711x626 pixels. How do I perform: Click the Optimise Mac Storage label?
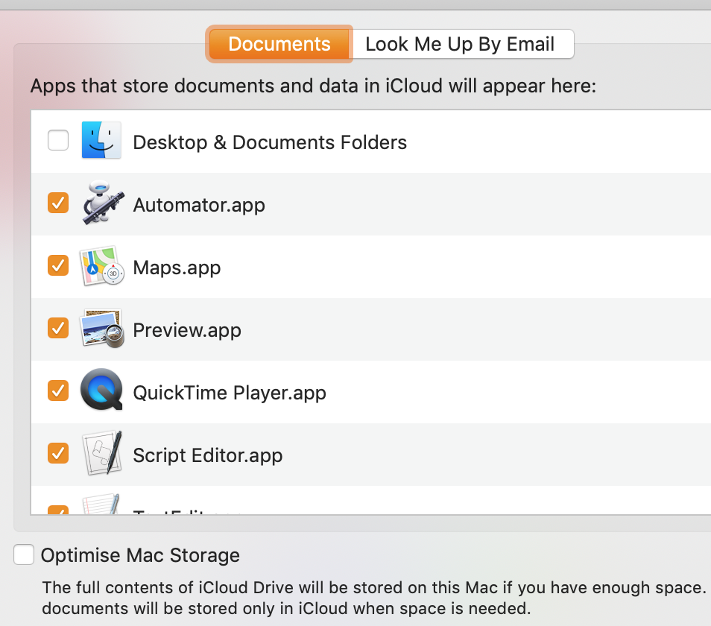(x=140, y=555)
